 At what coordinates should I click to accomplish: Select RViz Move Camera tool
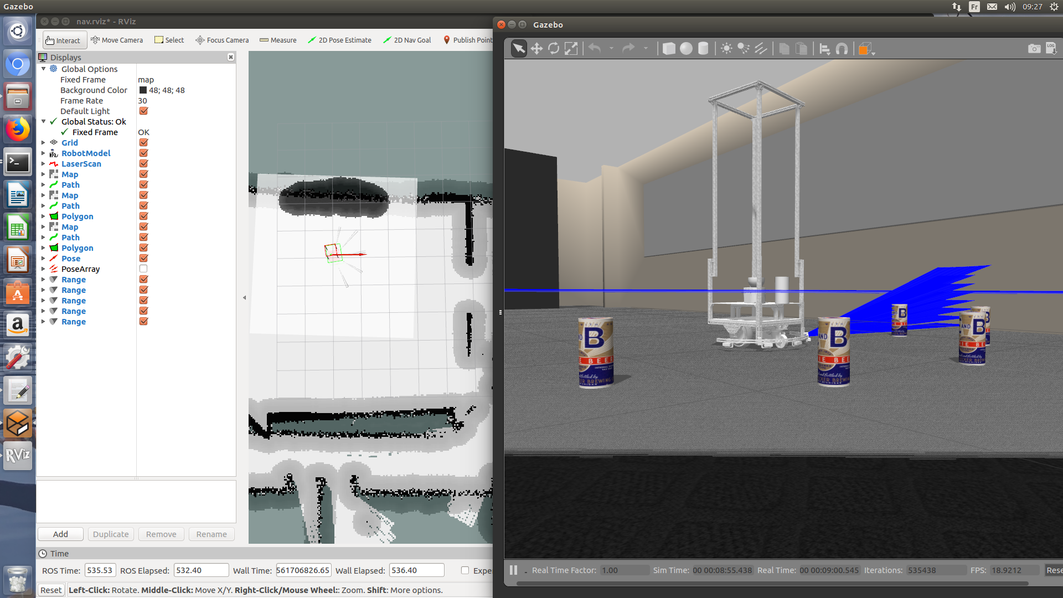pyautogui.click(x=117, y=40)
